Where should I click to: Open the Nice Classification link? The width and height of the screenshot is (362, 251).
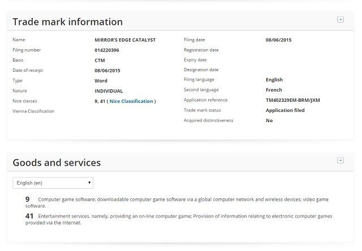(131, 101)
